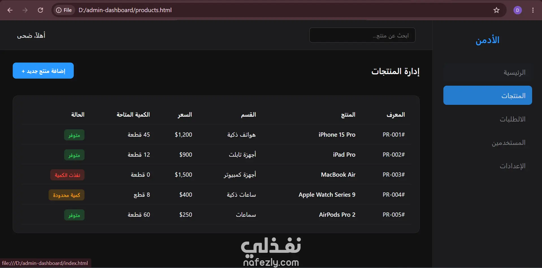Click the أجهزة كمبيوتر category cell
The image size is (542, 268).
(240, 175)
